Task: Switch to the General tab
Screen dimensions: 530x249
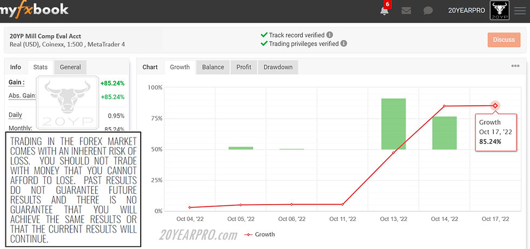Action: (70, 67)
